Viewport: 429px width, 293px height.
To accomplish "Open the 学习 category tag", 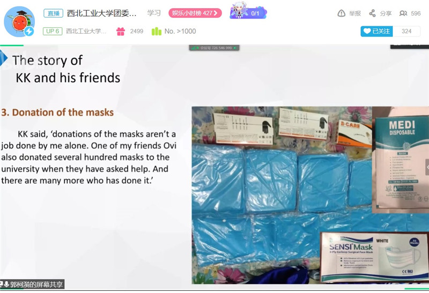I will [154, 13].
